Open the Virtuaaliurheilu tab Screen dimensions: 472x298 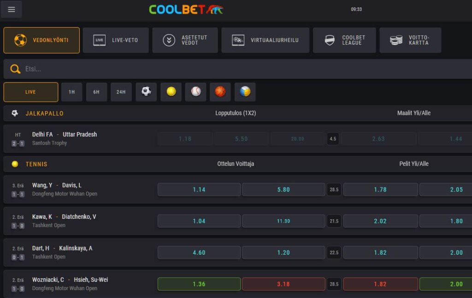[265, 40]
